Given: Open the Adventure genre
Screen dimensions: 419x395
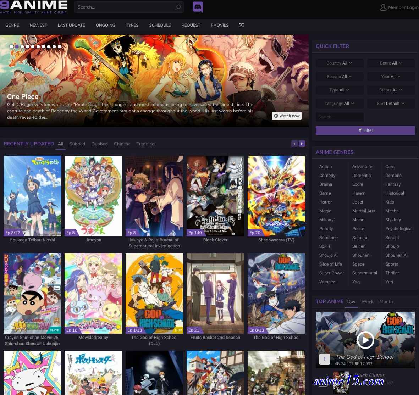Looking at the screenshot, I should pyautogui.click(x=362, y=166).
